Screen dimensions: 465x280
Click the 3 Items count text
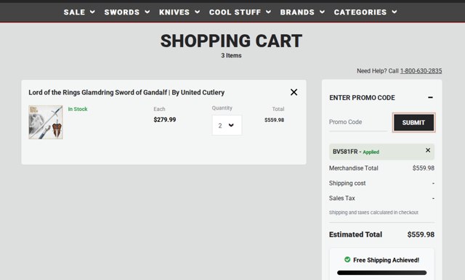click(x=231, y=55)
